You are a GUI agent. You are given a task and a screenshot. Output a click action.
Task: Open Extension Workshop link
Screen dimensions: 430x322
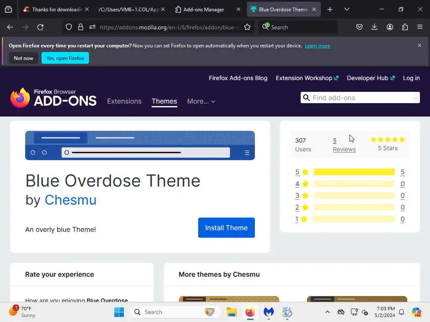tap(307, 78)
